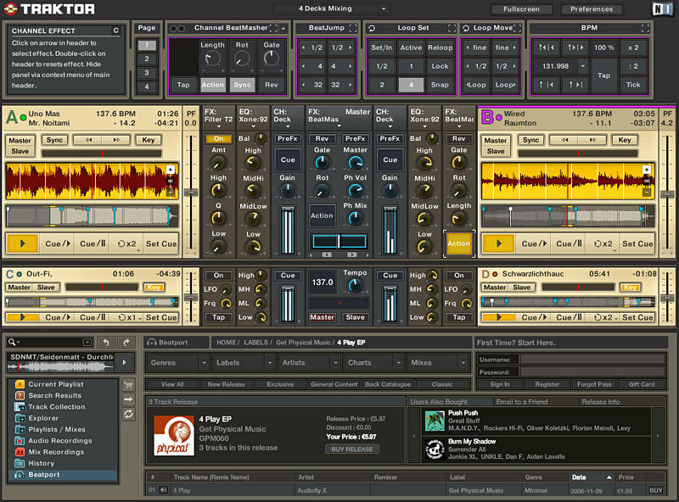Open the 4 Decks Mixing layout dropdown
Image resolution: width=679 pixels, height=502 pixels.
point(384,8)
